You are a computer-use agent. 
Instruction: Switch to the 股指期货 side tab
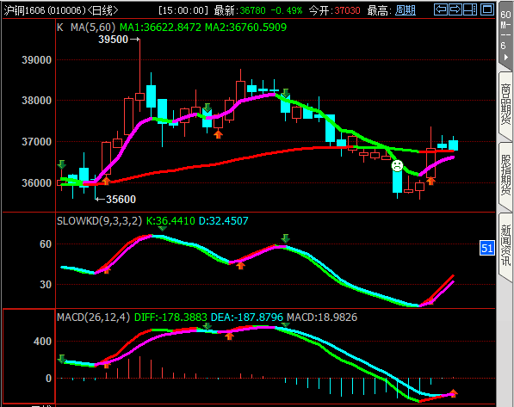505,176
